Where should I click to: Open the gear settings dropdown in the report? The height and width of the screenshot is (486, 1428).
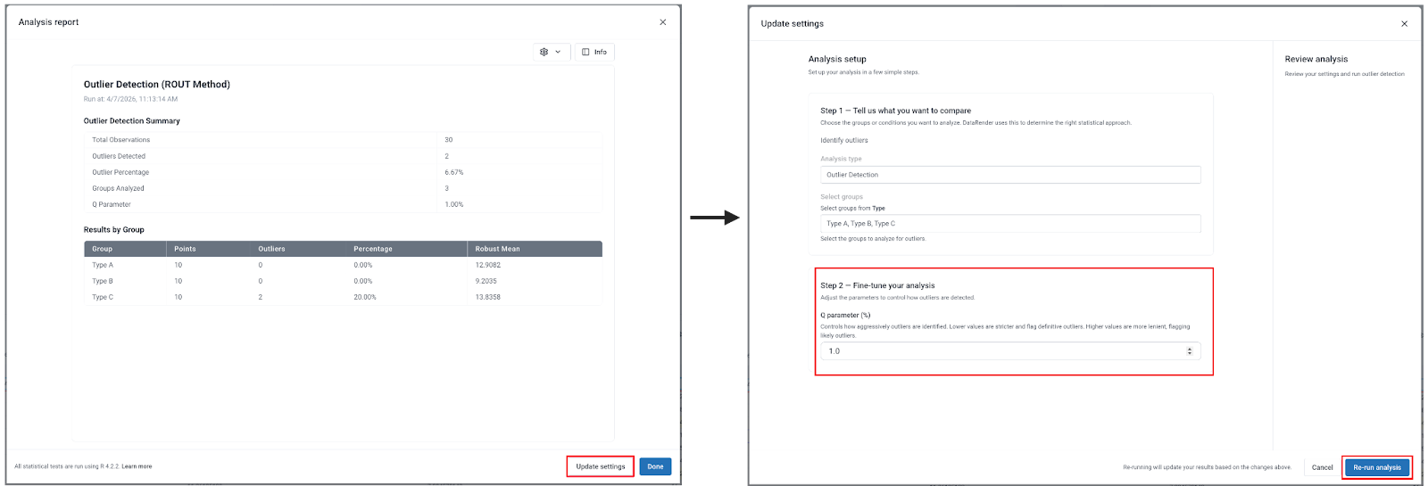pyautogui.click(x=551, y=52)
